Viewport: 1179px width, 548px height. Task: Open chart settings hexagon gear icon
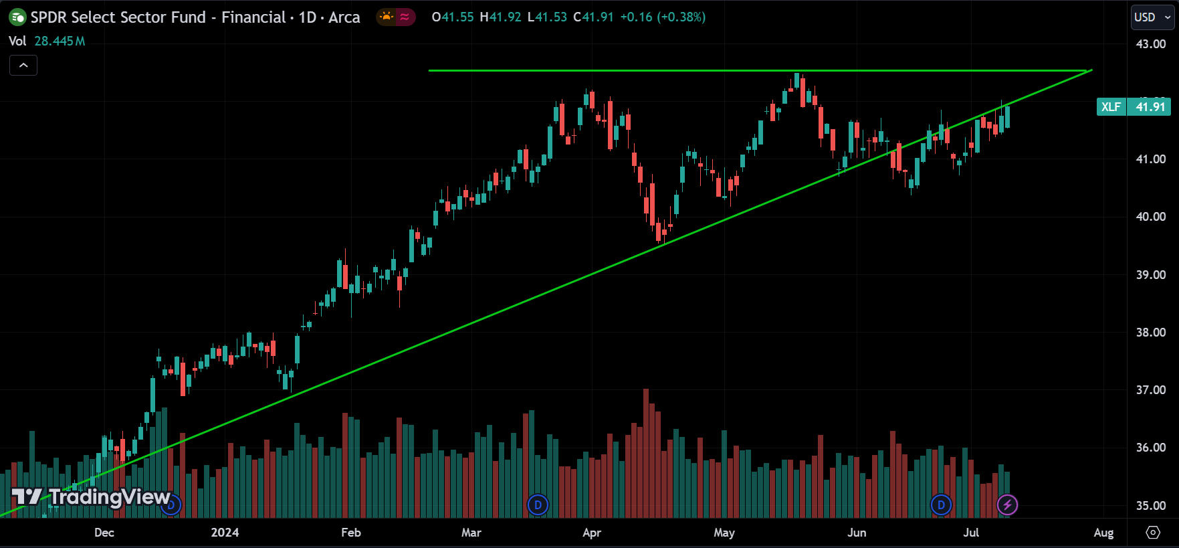tap(1153, 533)
